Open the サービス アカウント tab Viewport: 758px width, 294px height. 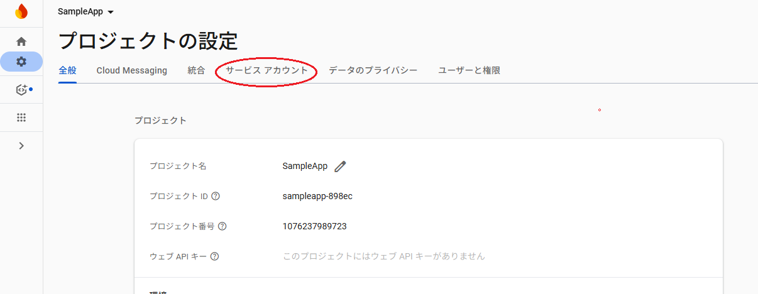click(x=267, y=70)
